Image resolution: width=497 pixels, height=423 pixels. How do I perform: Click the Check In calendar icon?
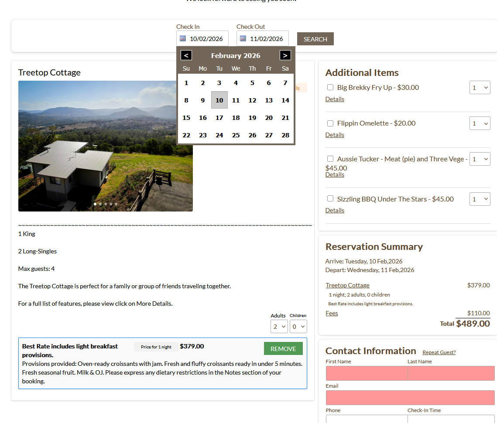[x=183, y=38]
